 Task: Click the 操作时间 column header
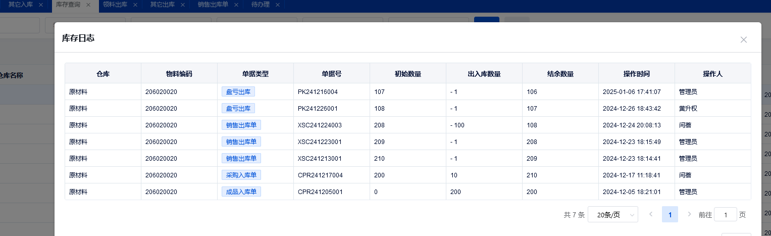[x=636, y=74]
